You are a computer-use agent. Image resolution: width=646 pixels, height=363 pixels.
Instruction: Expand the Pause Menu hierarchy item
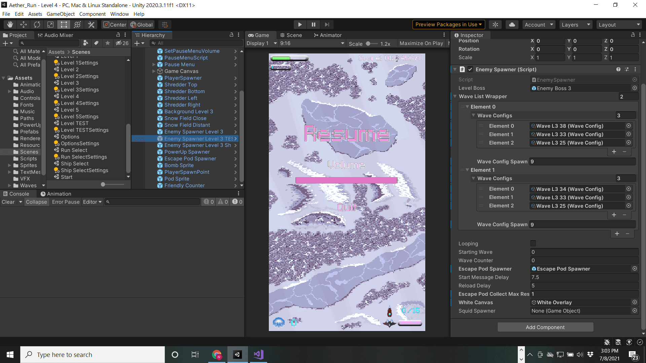coord(154,65)
